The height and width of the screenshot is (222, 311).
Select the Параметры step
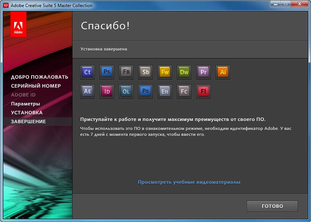[25, 104]
